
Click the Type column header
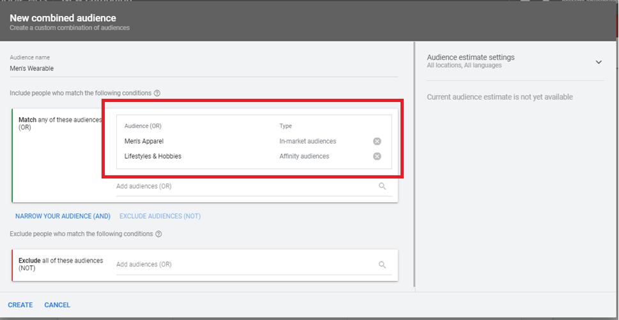[x=286, y=126]
